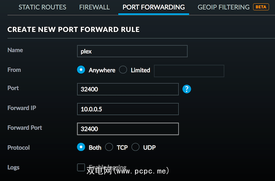The width and height of the screenshot is (275, 181).
Task: Focus the Name field containing plex
Action: pos(132,51)
